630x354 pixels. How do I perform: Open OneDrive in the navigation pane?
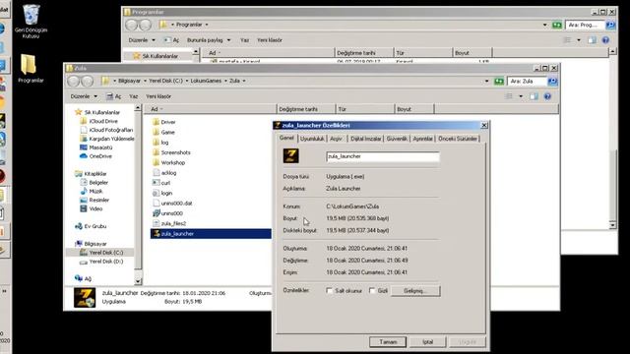pos(96,156)
